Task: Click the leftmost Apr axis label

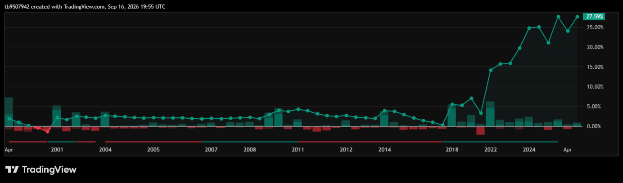Action: [9, 150]
